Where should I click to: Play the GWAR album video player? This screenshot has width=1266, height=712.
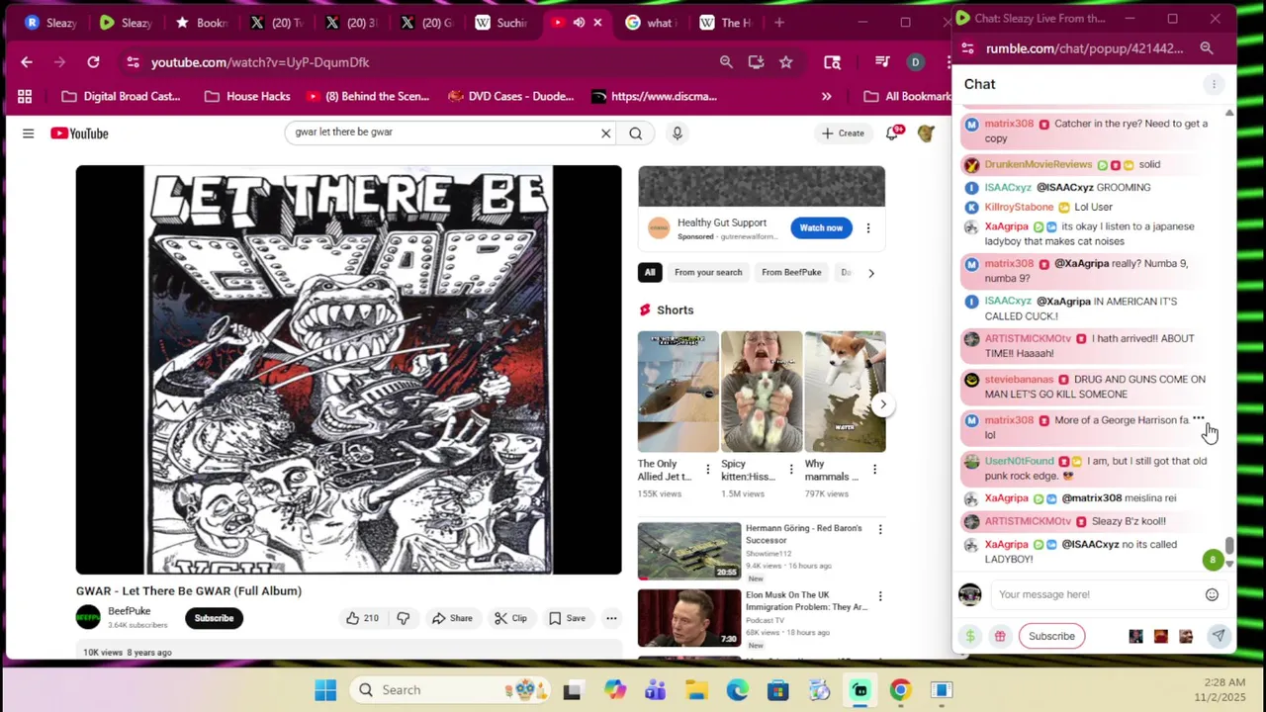[348, 370]
